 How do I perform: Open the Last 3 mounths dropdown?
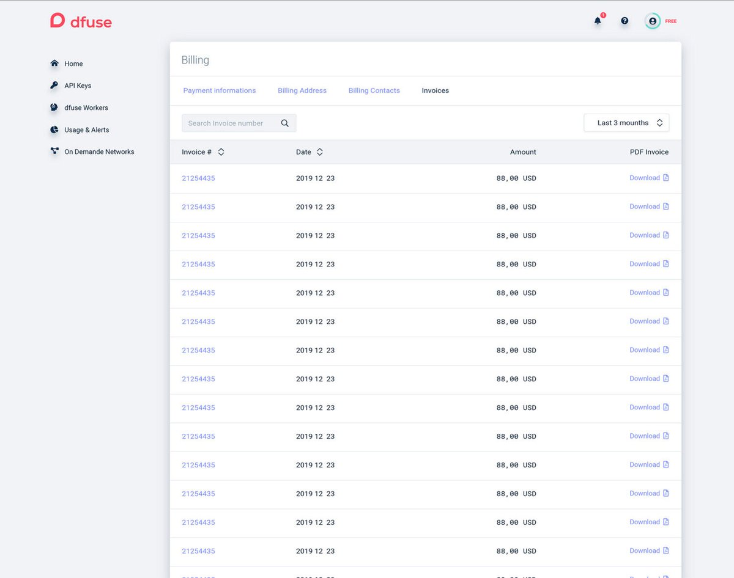[626, 123]
